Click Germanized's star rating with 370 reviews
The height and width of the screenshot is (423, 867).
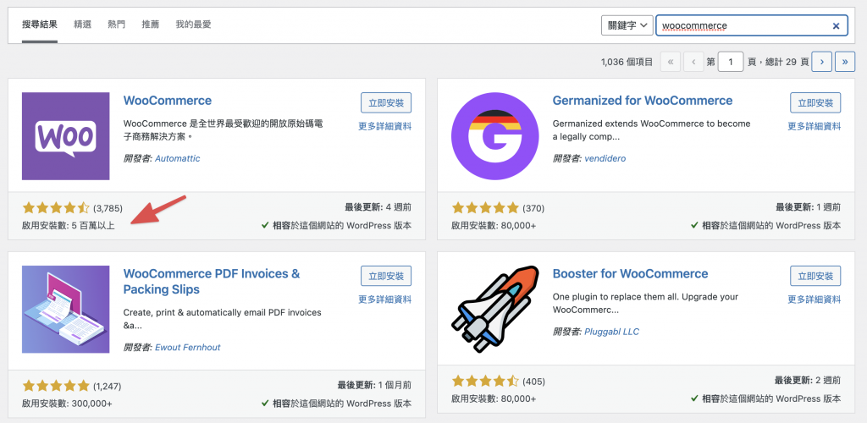[x=485, y=208]
